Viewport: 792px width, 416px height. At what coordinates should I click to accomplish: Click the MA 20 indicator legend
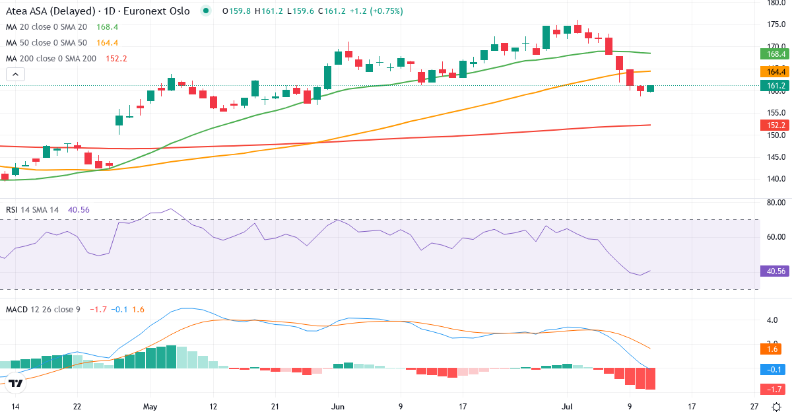tap(61, 27)
